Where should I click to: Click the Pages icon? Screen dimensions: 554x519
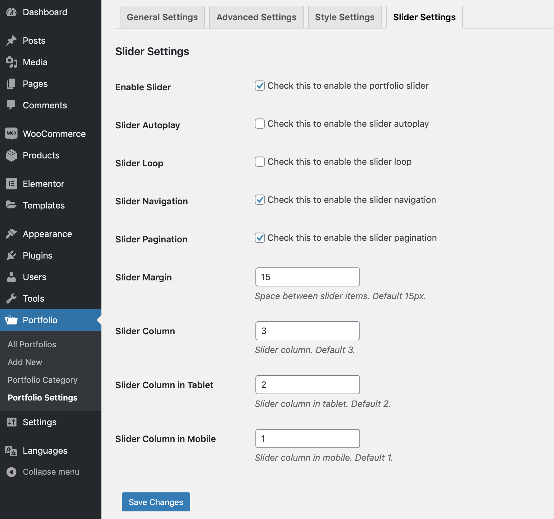coord(11,84)
